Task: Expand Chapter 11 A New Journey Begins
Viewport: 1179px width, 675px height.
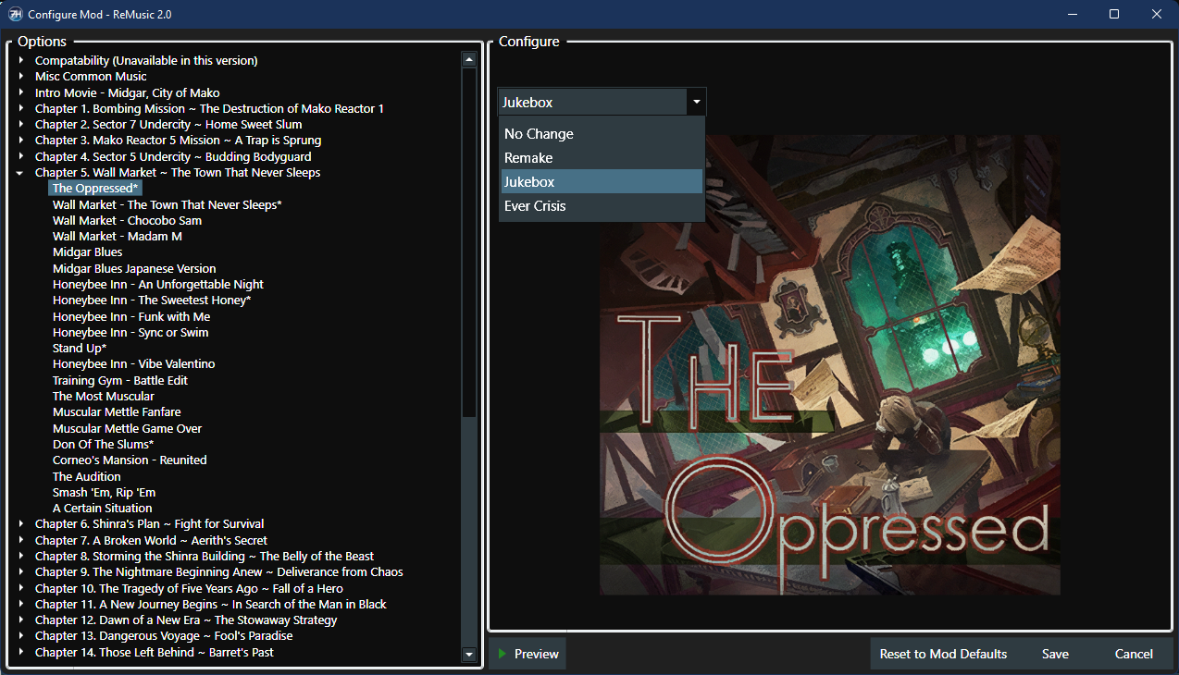Action: (20, 604)
